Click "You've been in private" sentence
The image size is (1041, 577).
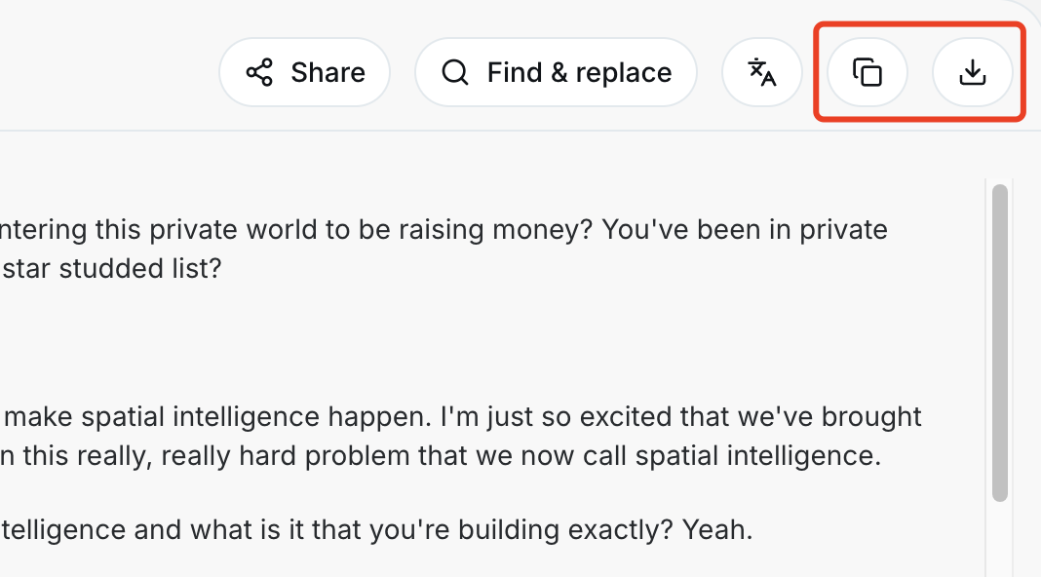(x=745, y=230)
